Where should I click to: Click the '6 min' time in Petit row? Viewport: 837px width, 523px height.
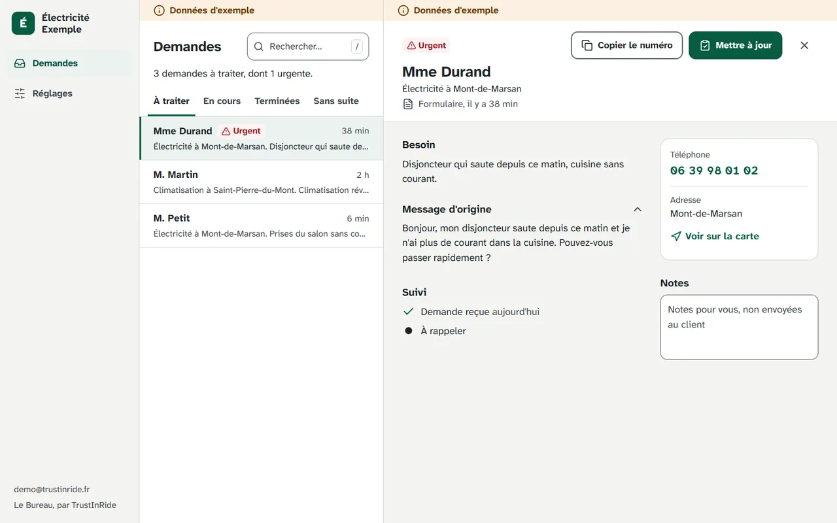click(x=358, y=218)
